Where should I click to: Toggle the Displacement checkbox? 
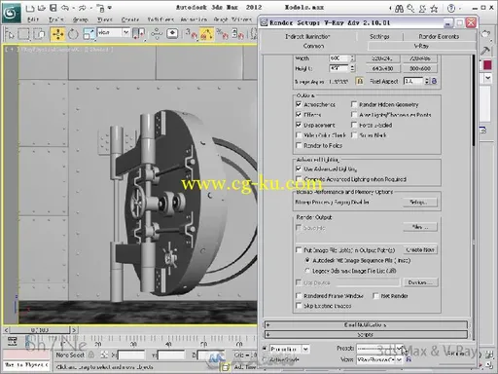click(x=299, y=125)
